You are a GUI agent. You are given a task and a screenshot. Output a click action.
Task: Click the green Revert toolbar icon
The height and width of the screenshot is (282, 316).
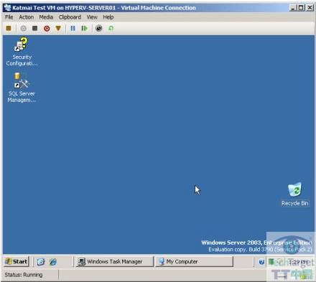111,28
